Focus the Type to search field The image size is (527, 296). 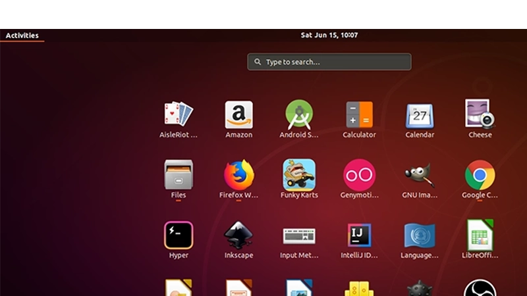[x=329, y=62]
